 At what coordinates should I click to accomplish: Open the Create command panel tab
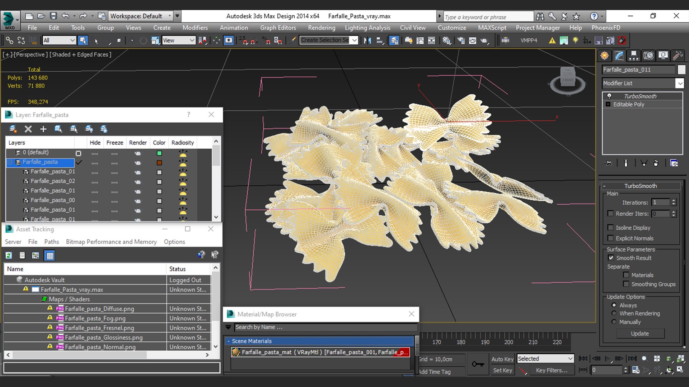click(x=605, y=56)
